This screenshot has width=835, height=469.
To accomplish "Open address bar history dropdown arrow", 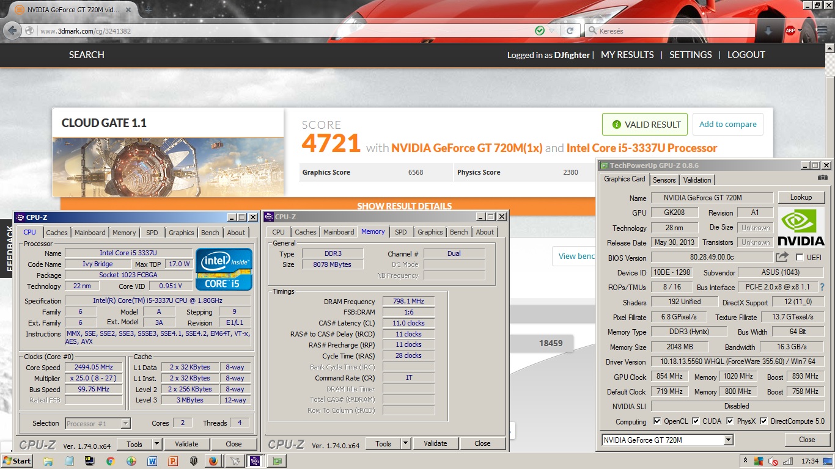I will tap(552, 31).
